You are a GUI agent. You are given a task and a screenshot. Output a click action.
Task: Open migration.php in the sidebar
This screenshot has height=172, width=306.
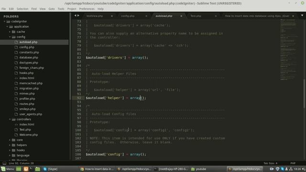pos(29,88)
